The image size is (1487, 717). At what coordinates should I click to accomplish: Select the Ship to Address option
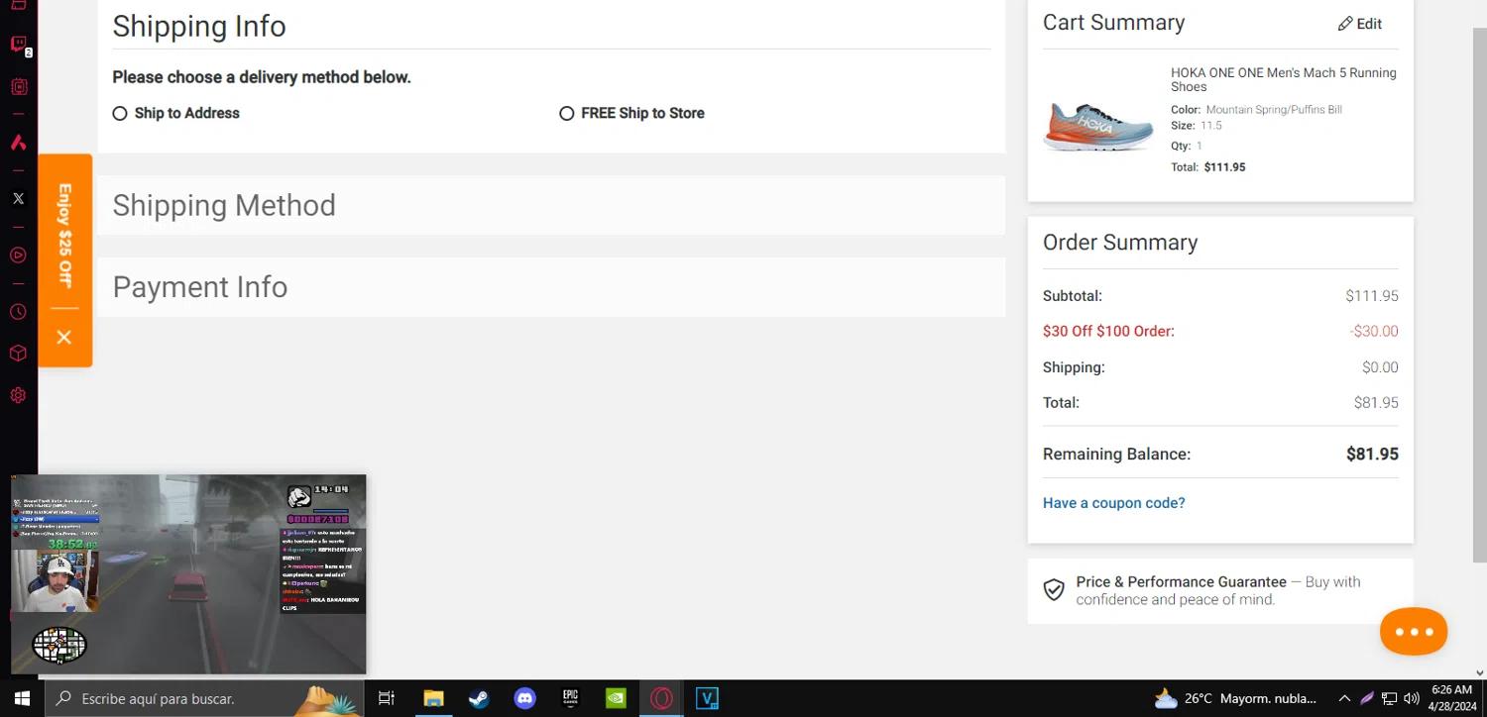click(x=120, y=114)
